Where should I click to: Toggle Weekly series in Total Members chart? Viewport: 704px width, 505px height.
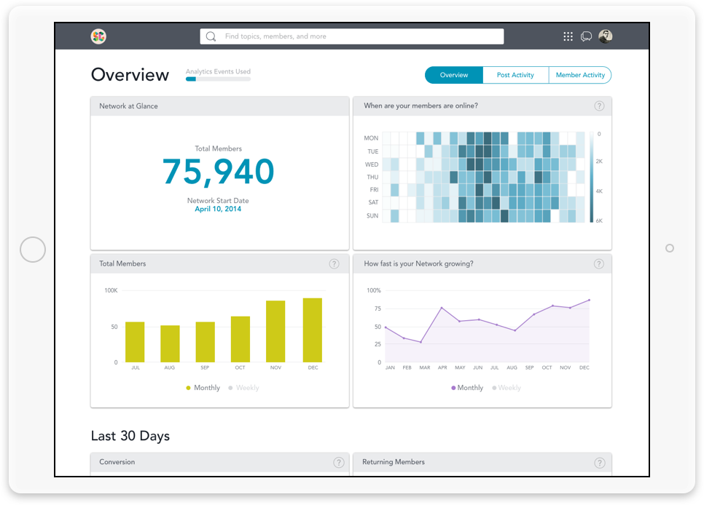click(x=243, y=388)
